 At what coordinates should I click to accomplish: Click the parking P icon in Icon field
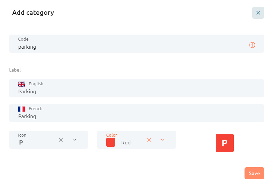click(21, 142)
